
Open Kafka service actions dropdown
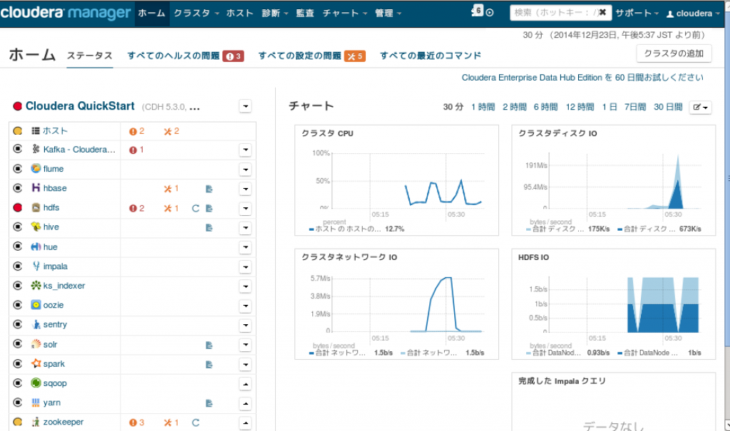coord(246,150)
